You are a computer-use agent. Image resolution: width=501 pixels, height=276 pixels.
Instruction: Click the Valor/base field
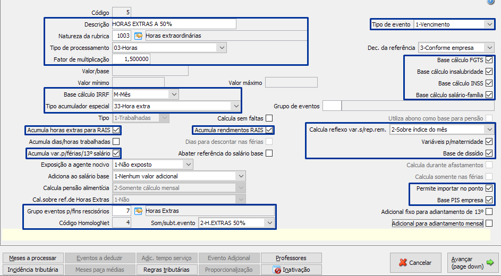150,71
